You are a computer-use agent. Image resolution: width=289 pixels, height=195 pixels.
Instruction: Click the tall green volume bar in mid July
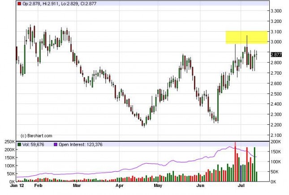pyautogui.click(x=254, y=165)
